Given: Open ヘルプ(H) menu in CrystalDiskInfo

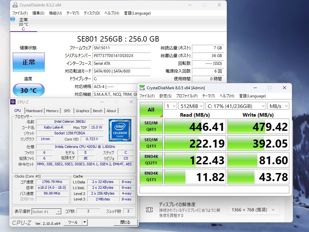Looking at the screenshot, I should pos(112,13).
